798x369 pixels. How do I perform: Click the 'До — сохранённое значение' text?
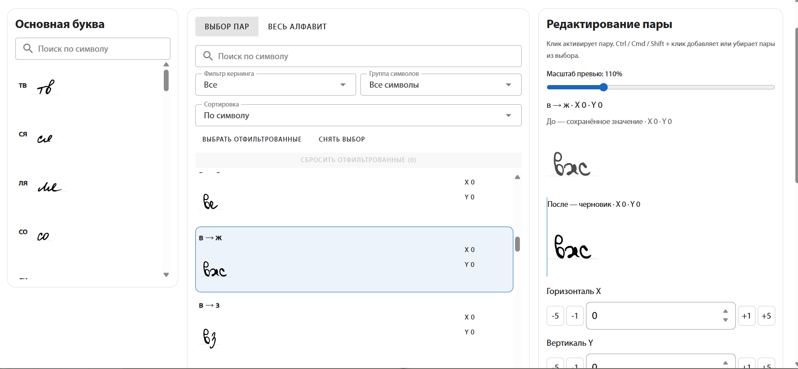[595, 121]
